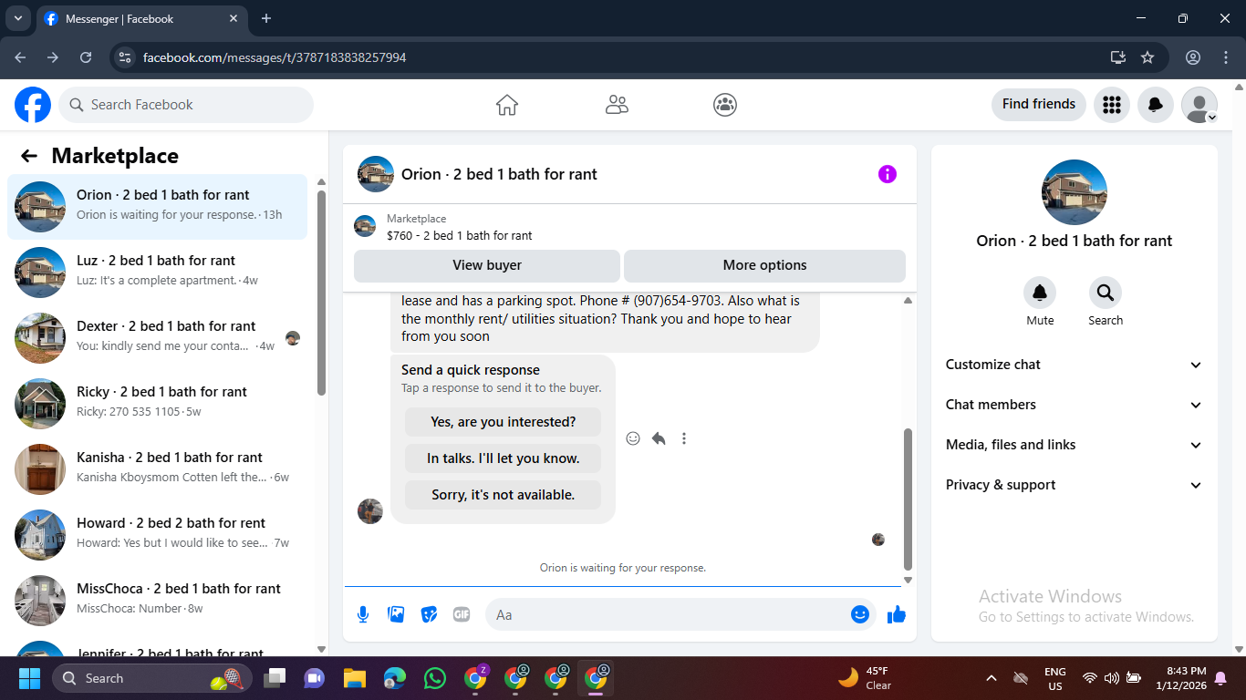Open the account profile menu avatar
The width and height of the screenshot is (1246, 700).
pos(1199,105)
